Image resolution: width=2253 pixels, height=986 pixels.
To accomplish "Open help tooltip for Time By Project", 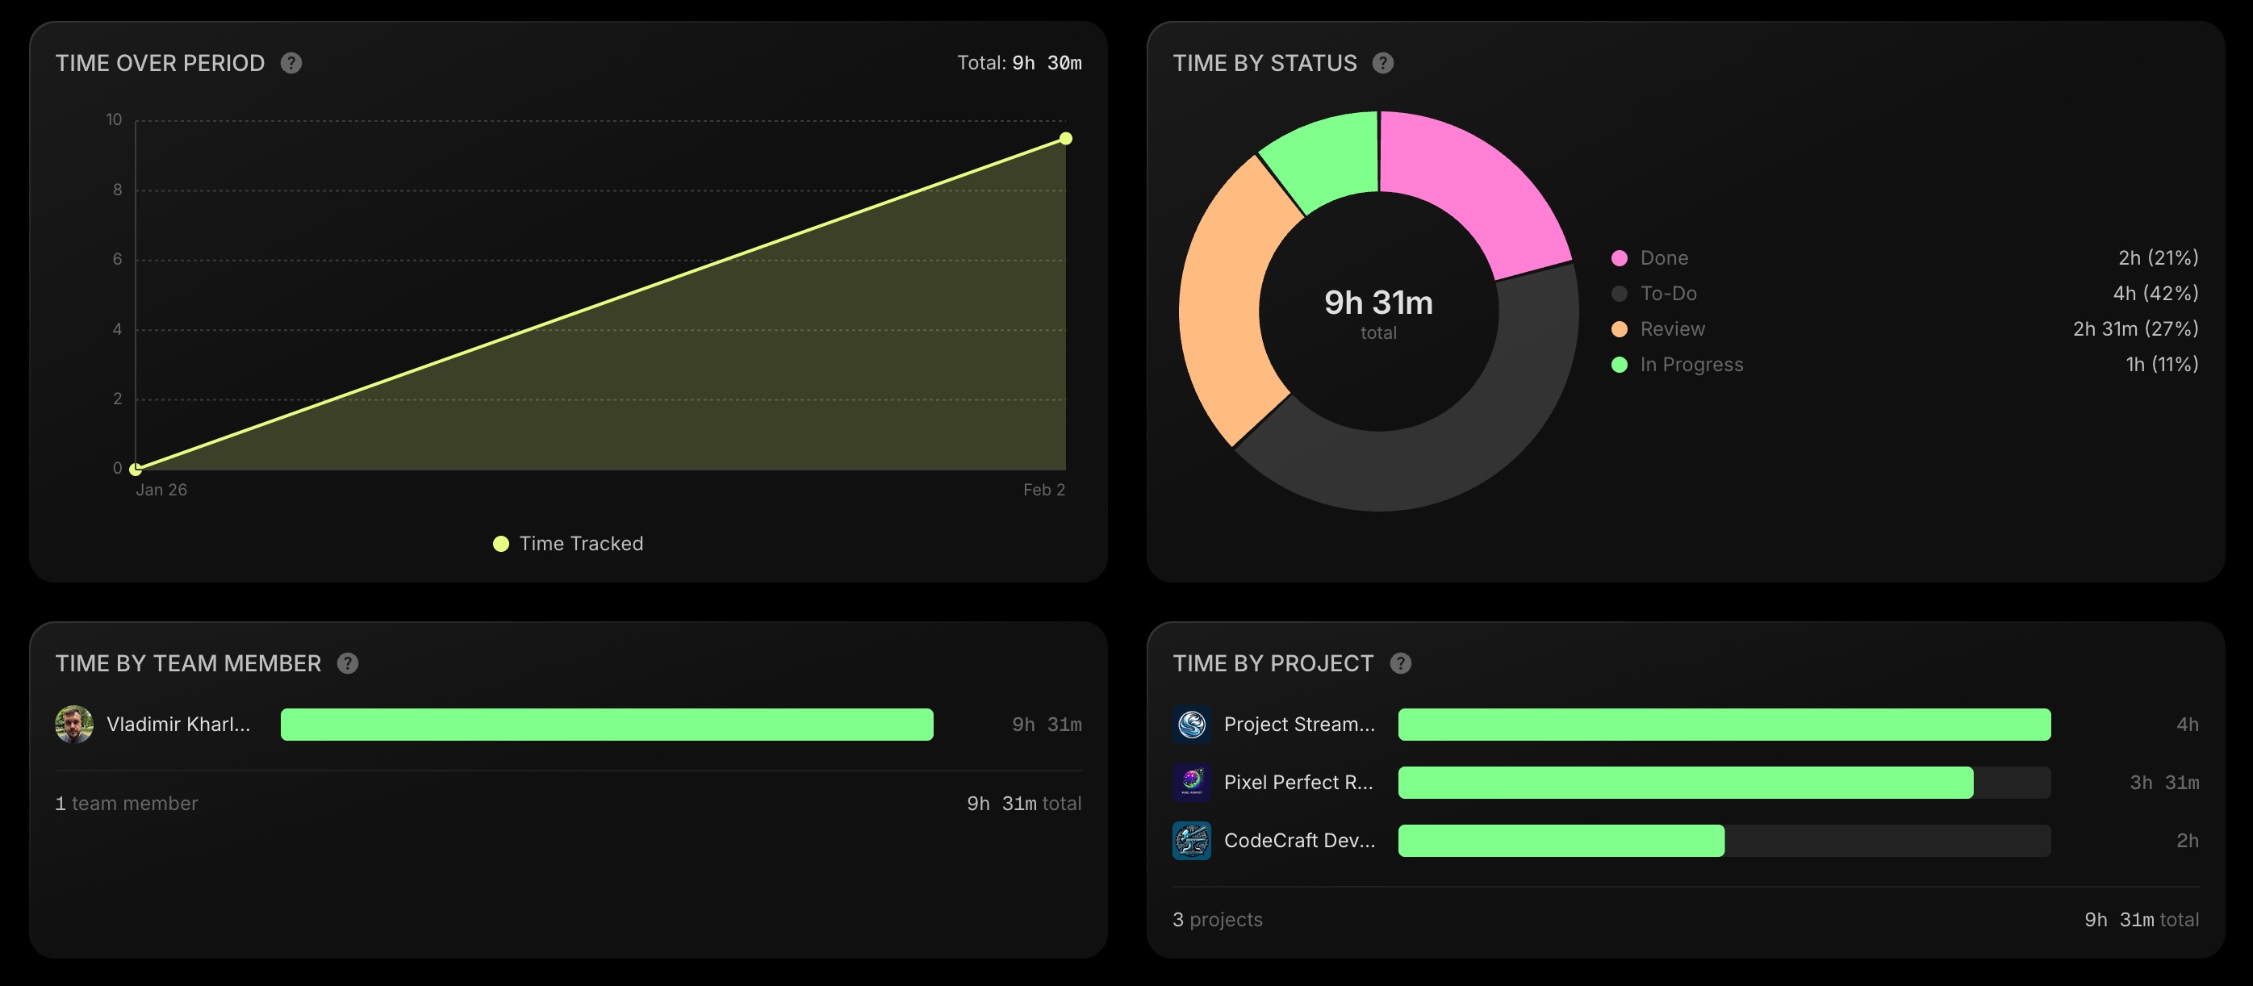I will point(1400,663).
